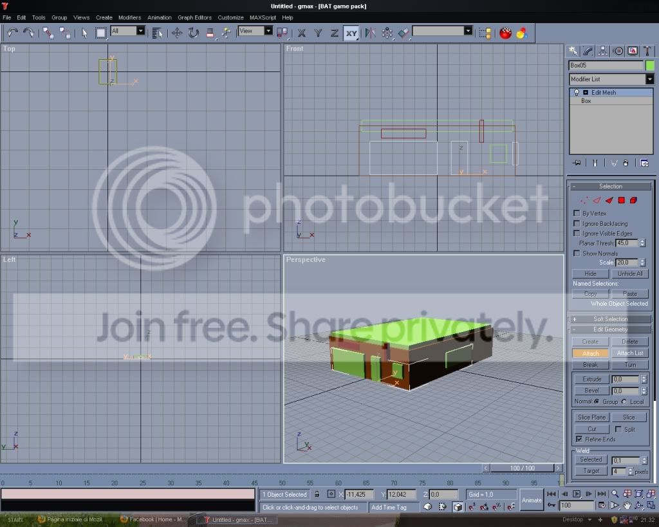Enable the Show Normals checkbox
This screenshot has height=527, width=659.
tap(577, 253)
